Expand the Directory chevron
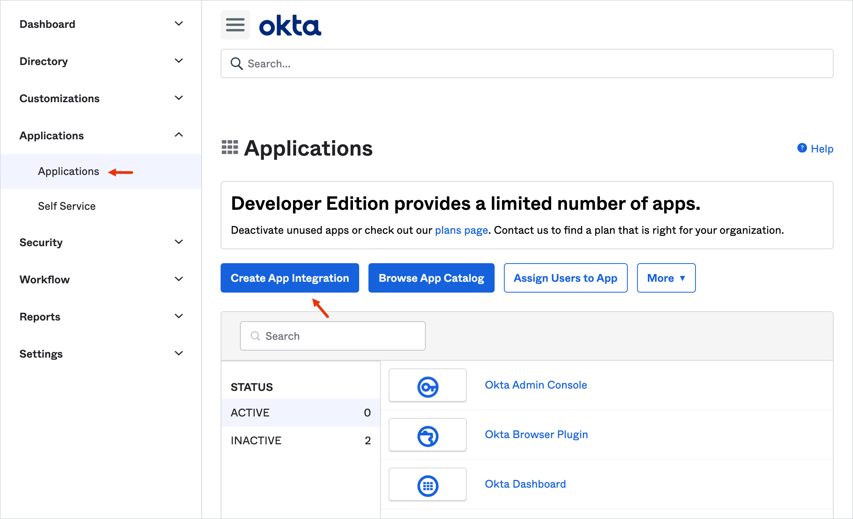Viewport: 853px width, 519px height. (179, 61)
